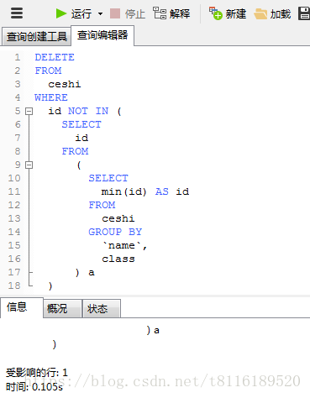Click ceshi on line 13
The width and height of the screenshot is (310, 398).
point(118,218)
